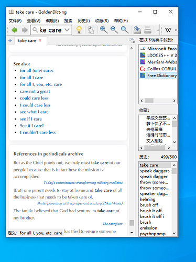Viewport: 196px width, 262px height.
Task: Select favorite 文人相轻
Action: click(155, 141)
